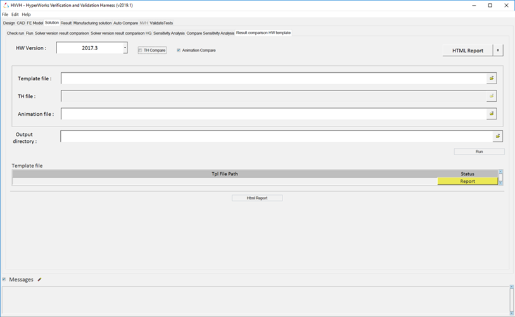Image resolution: width=515 pixels, height=317 pixels.
Task: Open the Edit menu
Action: click(x=15, y=15)
